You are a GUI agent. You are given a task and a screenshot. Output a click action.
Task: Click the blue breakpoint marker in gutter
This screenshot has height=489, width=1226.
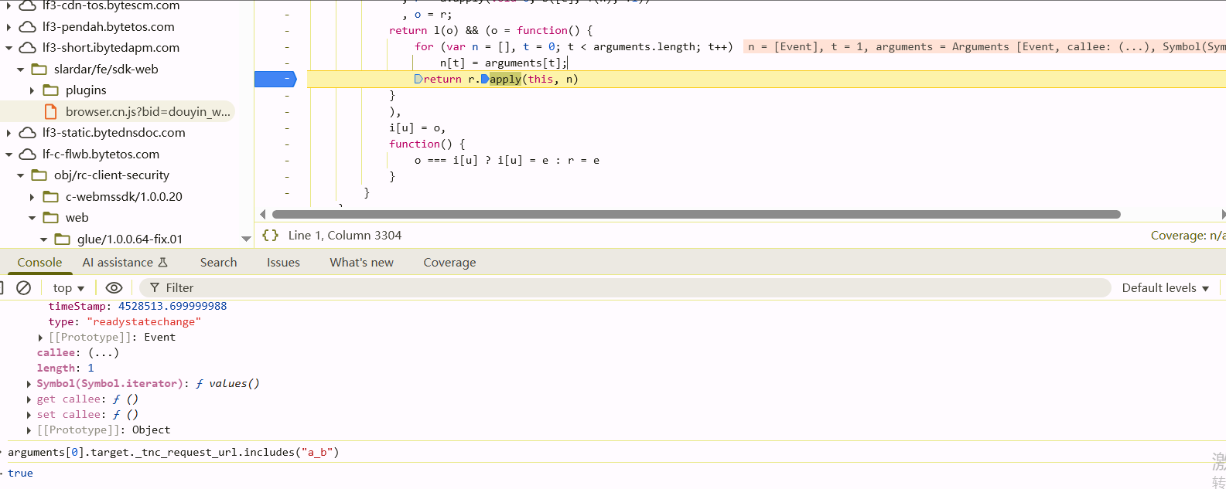click(275, 79)
